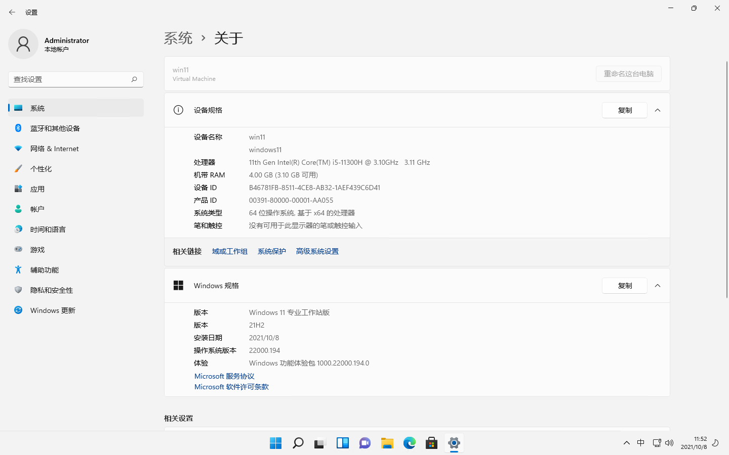Open 域或工作组 link

(x=230, y=251)
